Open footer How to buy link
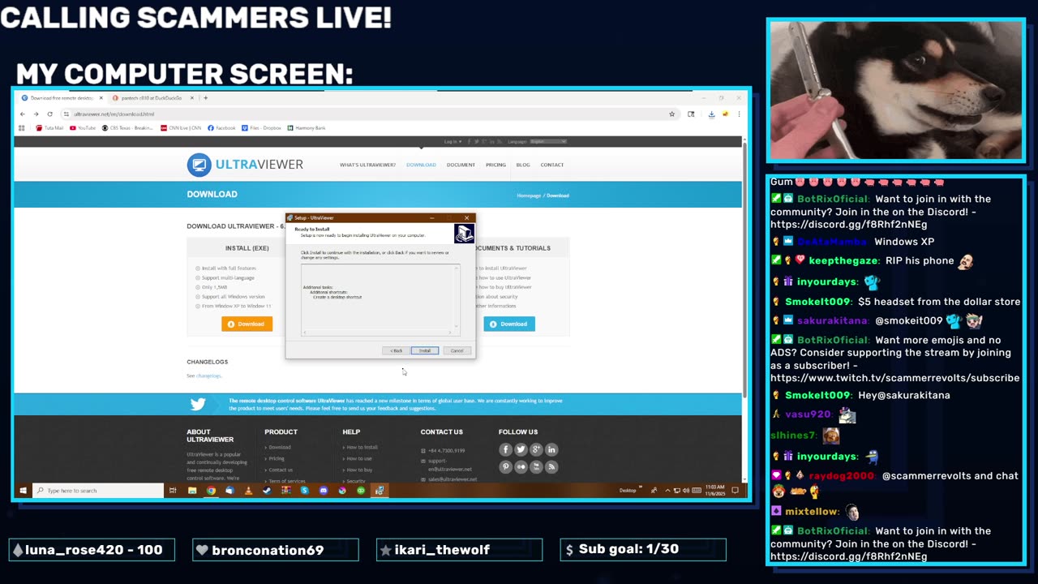Image resolution: width=1038 pixels, height=584 pixels. point(359,470)
